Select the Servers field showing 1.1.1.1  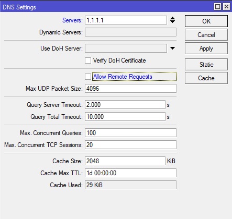pyautogui.click(x=126, y=20)
